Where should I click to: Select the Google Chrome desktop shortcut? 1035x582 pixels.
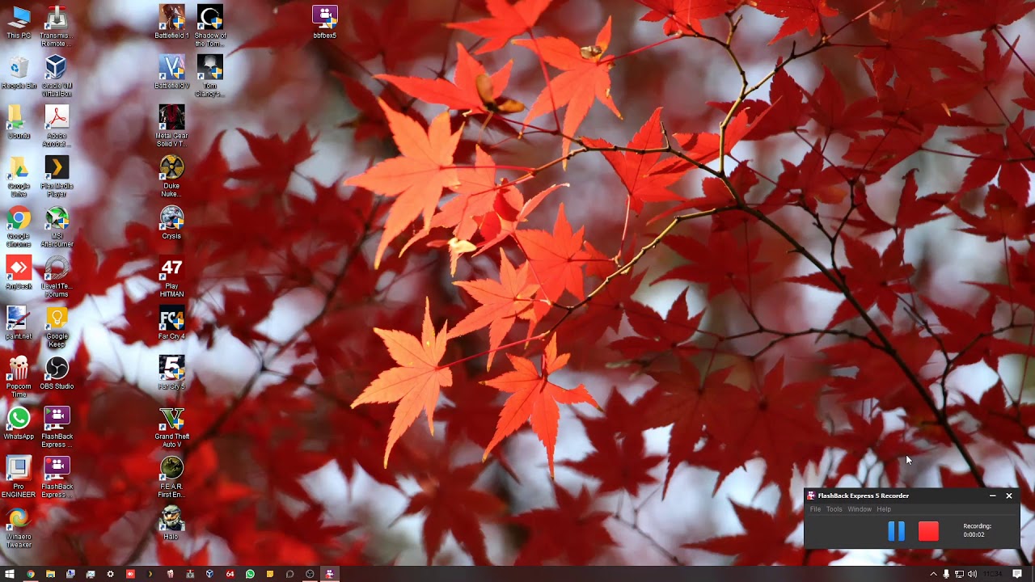pyautogui.click(x=19, y=226)
